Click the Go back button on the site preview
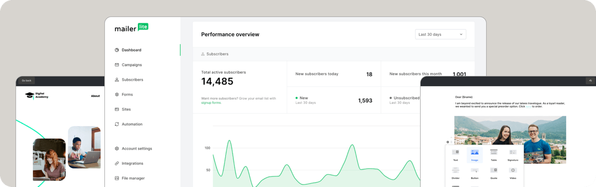This screenshot has width=596, height=187. coord(26,80)
